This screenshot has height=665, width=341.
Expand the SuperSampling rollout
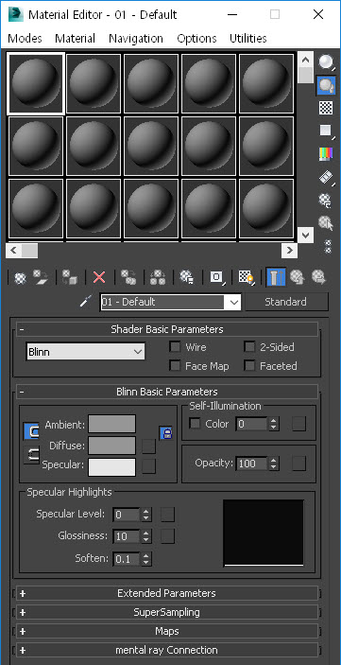point(167,612)
